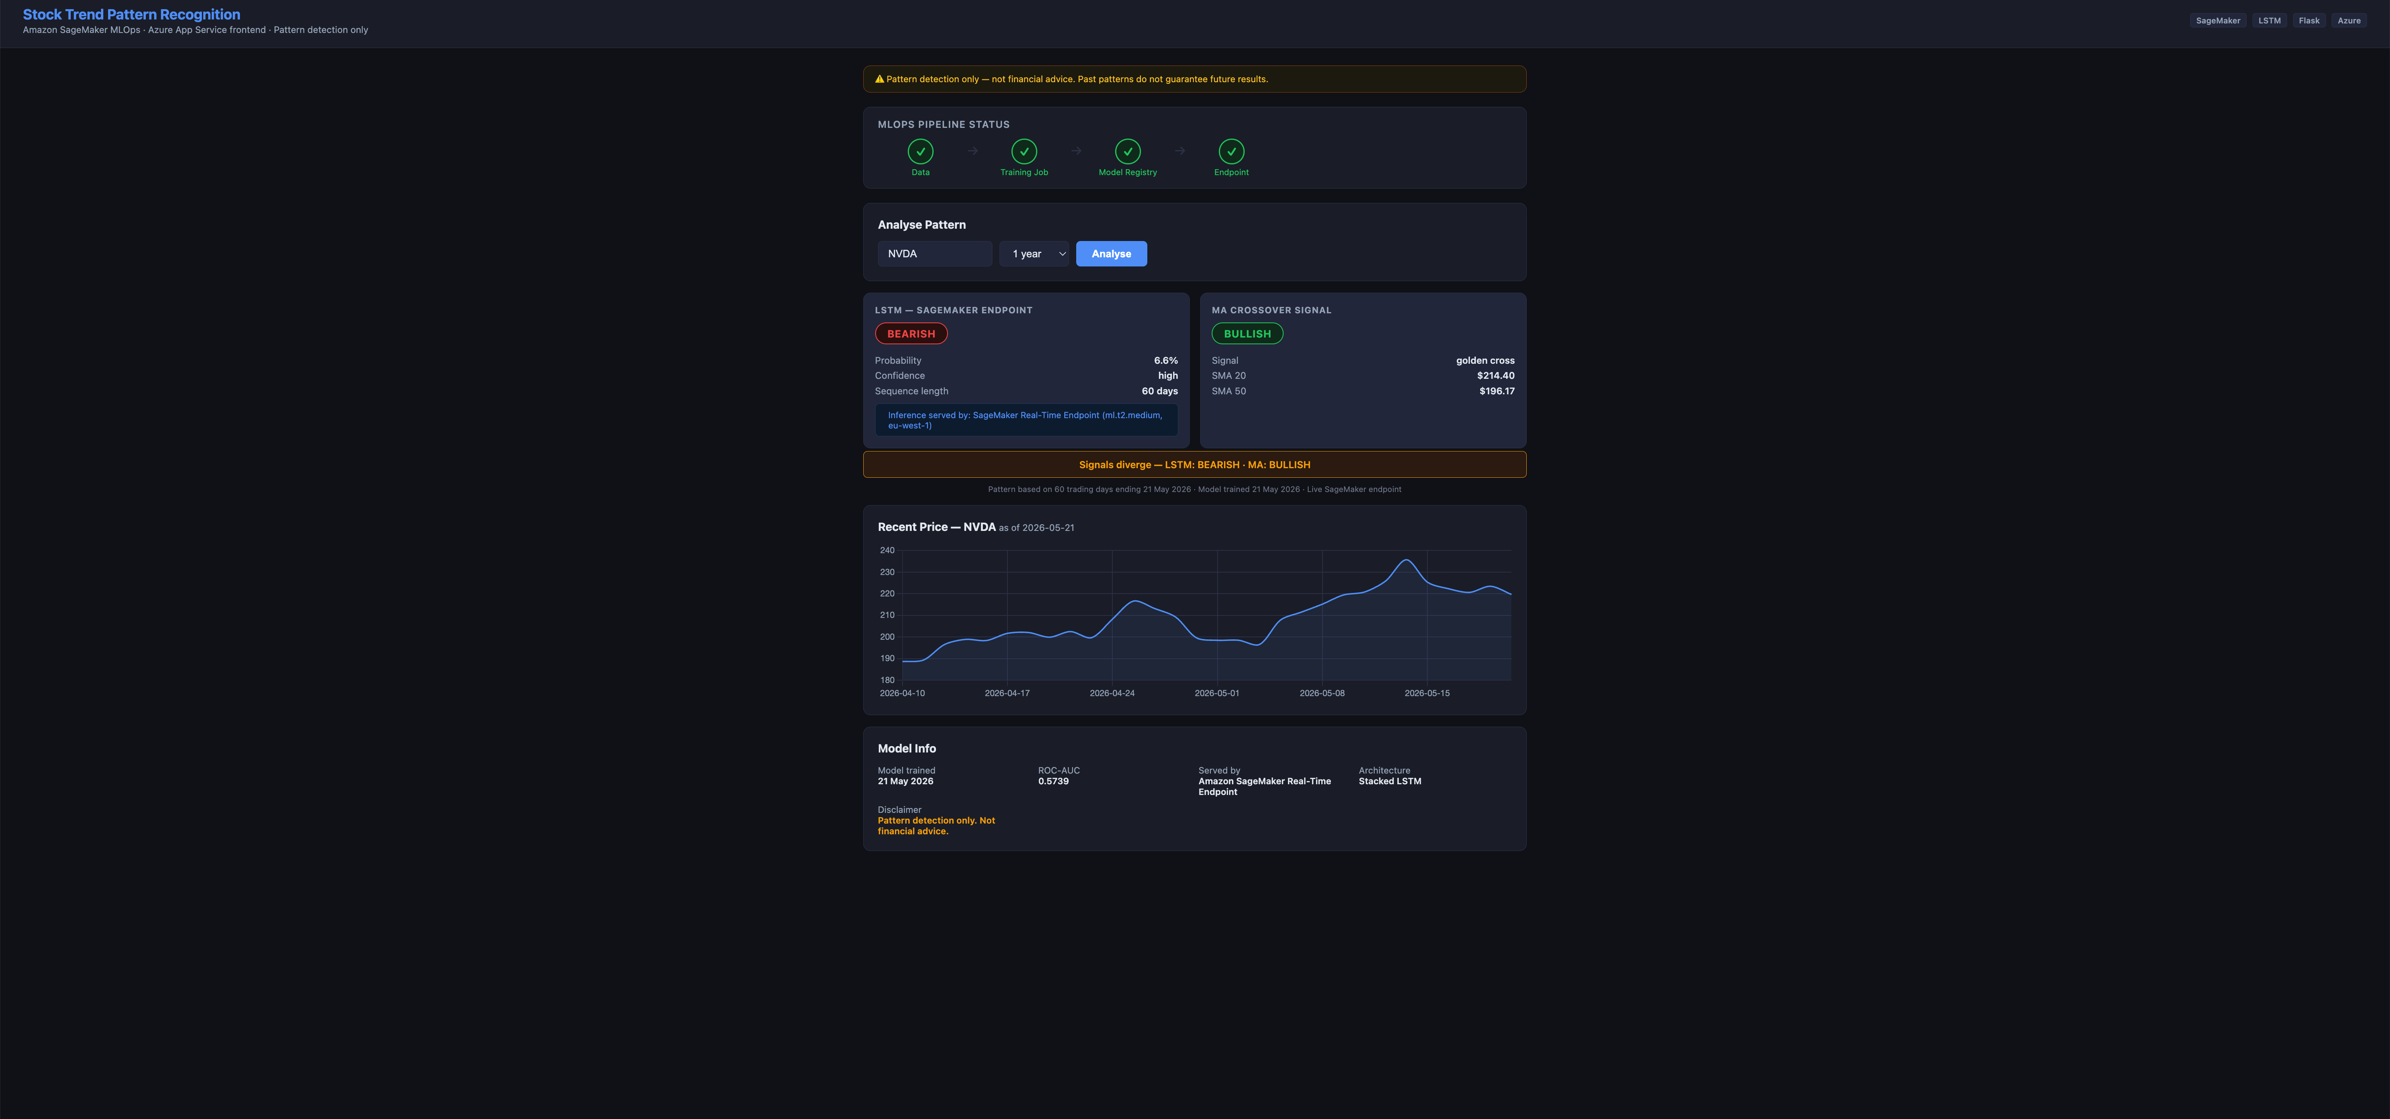Click the price chart peak near 2026-05-15
The width and height of the screenshot is (2390, 1119).
[1406, 560]
